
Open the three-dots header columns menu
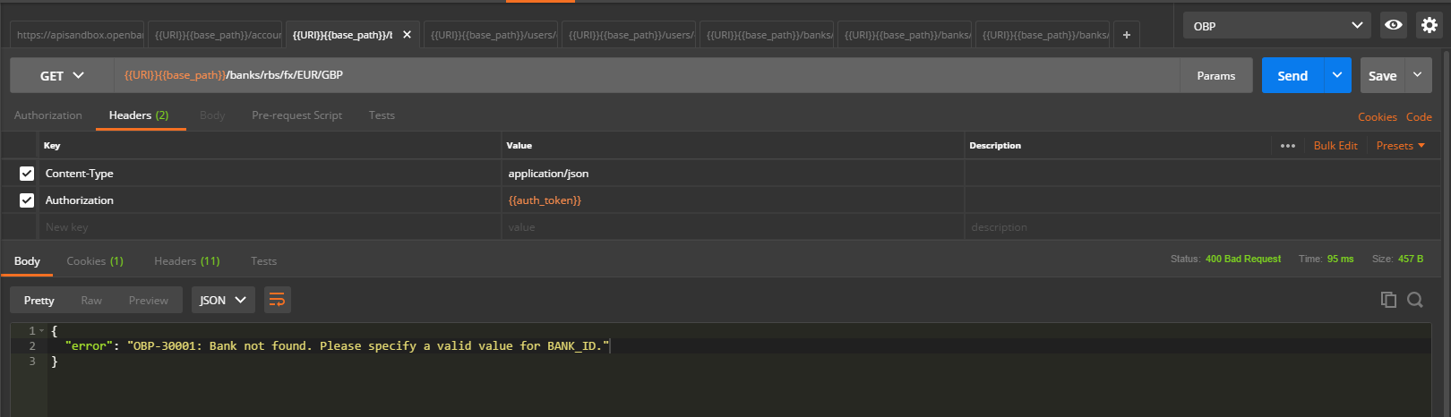point(1288,146)
